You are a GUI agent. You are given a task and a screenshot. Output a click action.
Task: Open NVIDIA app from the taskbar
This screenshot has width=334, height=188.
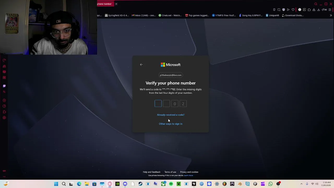pyautogui.click(x=117, y=184)
